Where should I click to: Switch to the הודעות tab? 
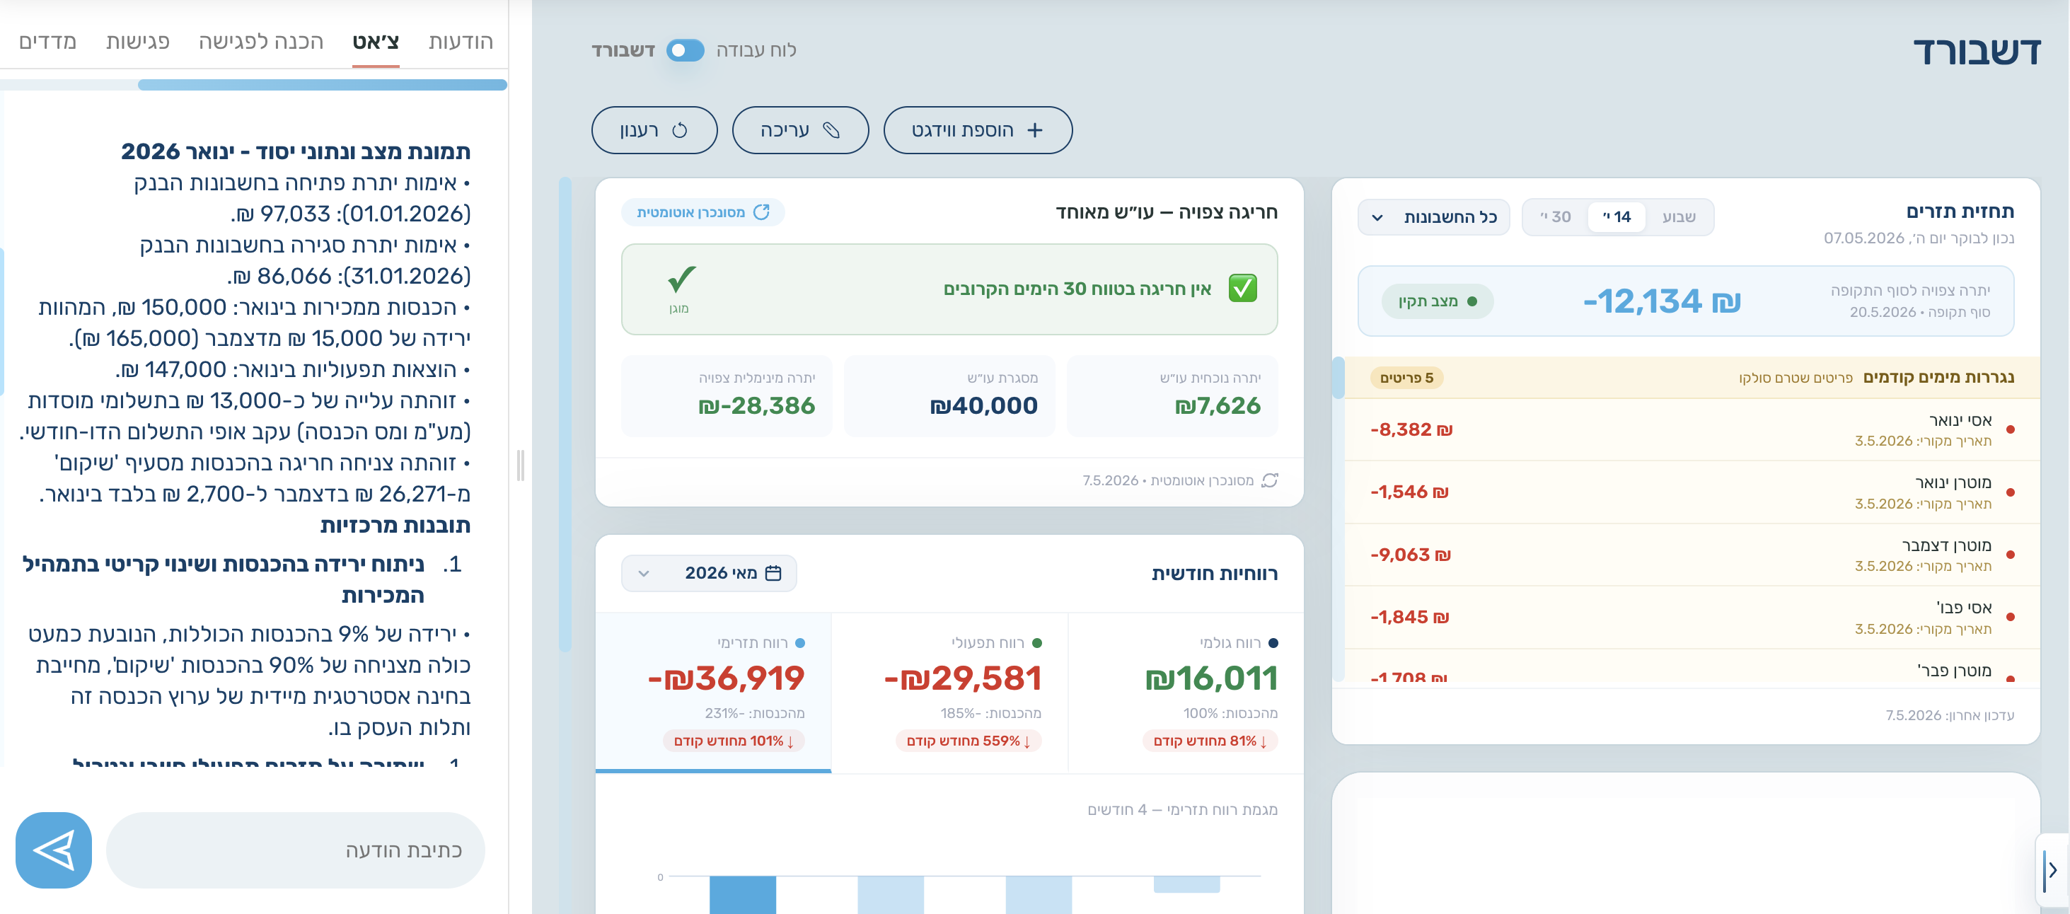click(461, 42)
